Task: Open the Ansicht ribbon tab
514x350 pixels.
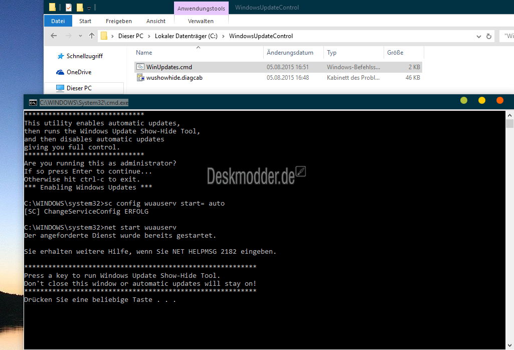Action: pyautogui.click(x=156, y=21)
